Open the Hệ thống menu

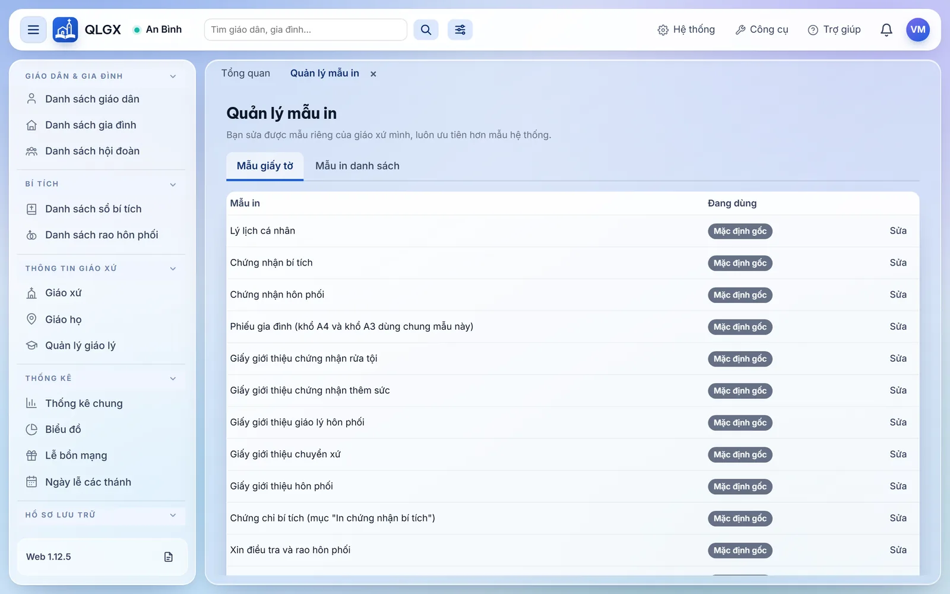[686, 30]
